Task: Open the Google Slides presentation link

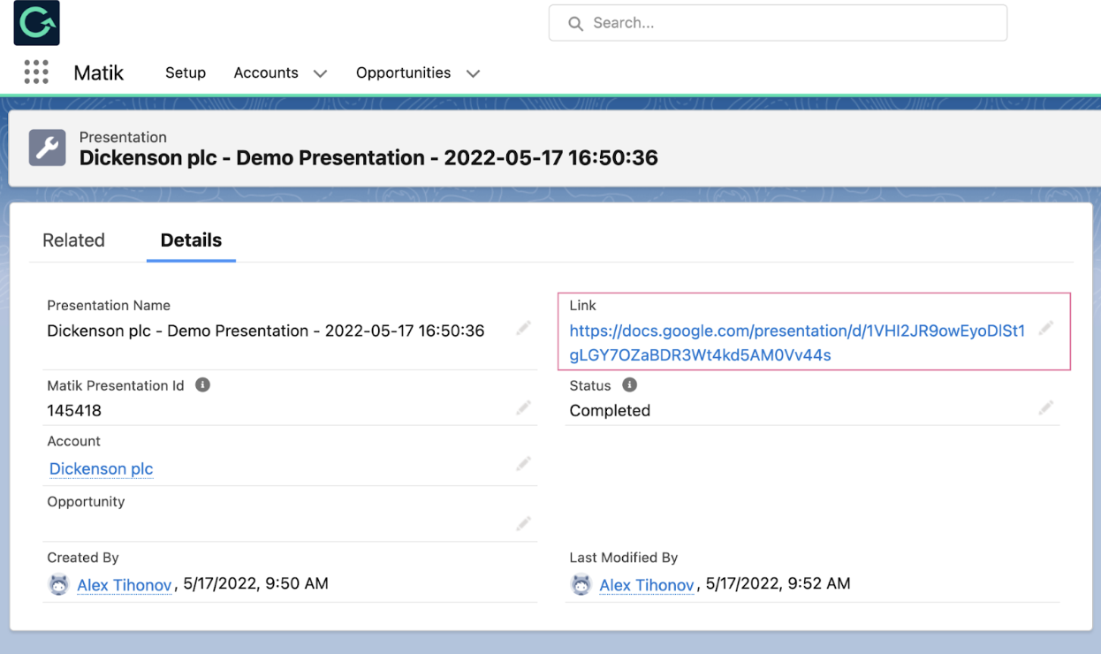Action: click(x=797, y=343)
